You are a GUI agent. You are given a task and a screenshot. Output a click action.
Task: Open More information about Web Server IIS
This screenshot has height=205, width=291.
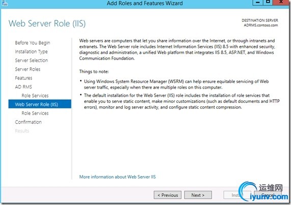(118, 177)
